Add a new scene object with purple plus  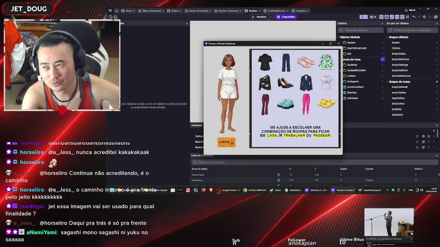[382, 59]
